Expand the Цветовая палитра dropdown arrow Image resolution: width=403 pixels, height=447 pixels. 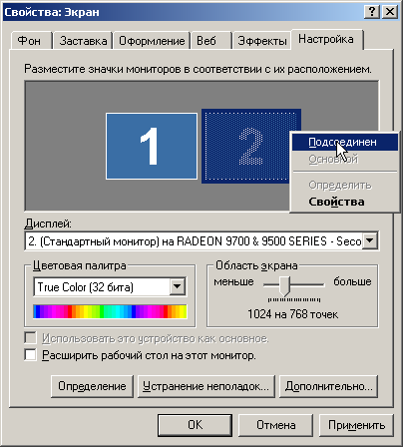pyautogui.click(x=178, y=286)
